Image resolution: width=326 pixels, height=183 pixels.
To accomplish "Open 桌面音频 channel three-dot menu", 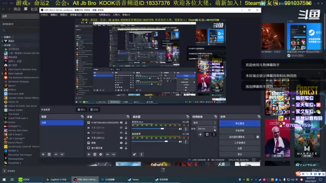I will coord(186,142).
